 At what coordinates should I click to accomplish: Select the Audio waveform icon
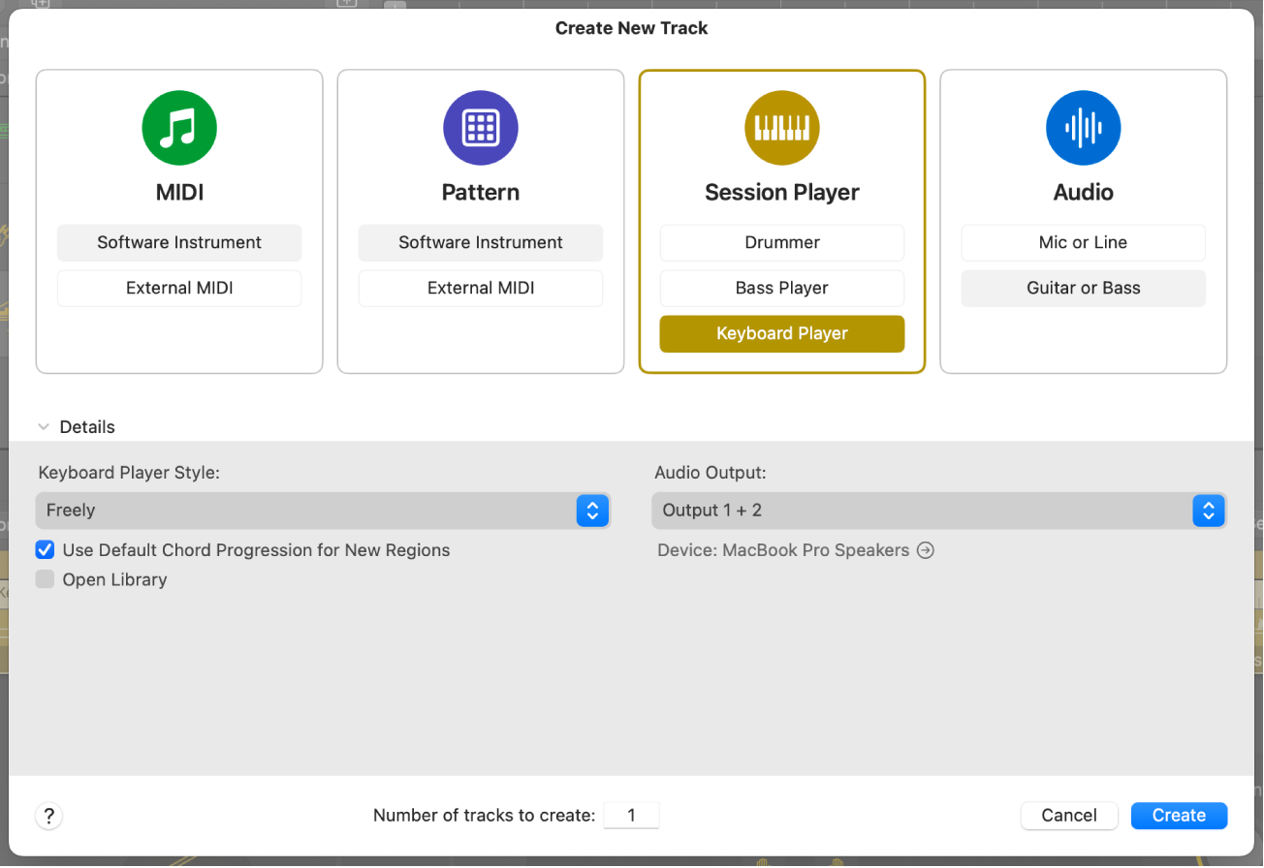1083,127
